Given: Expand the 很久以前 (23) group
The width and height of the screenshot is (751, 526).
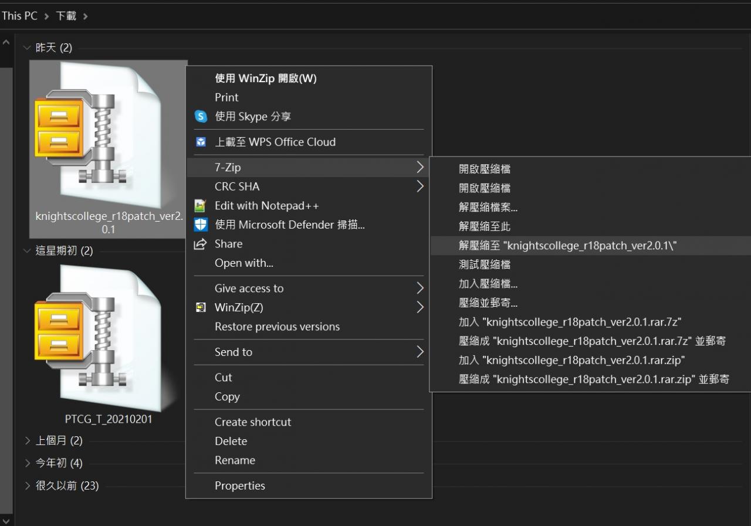Looking at the screenshot, I should click(28, 486).
